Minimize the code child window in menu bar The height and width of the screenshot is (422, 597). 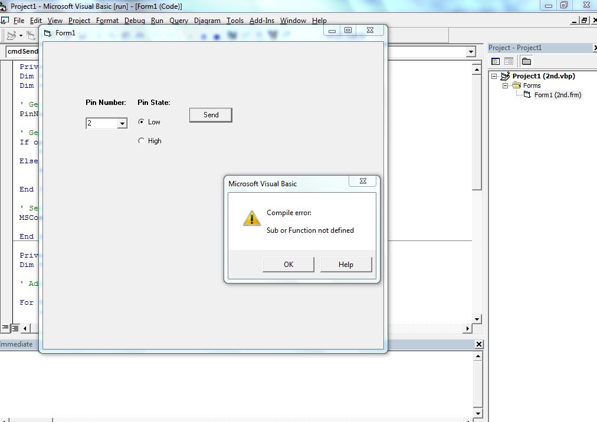tap(575, 21)
